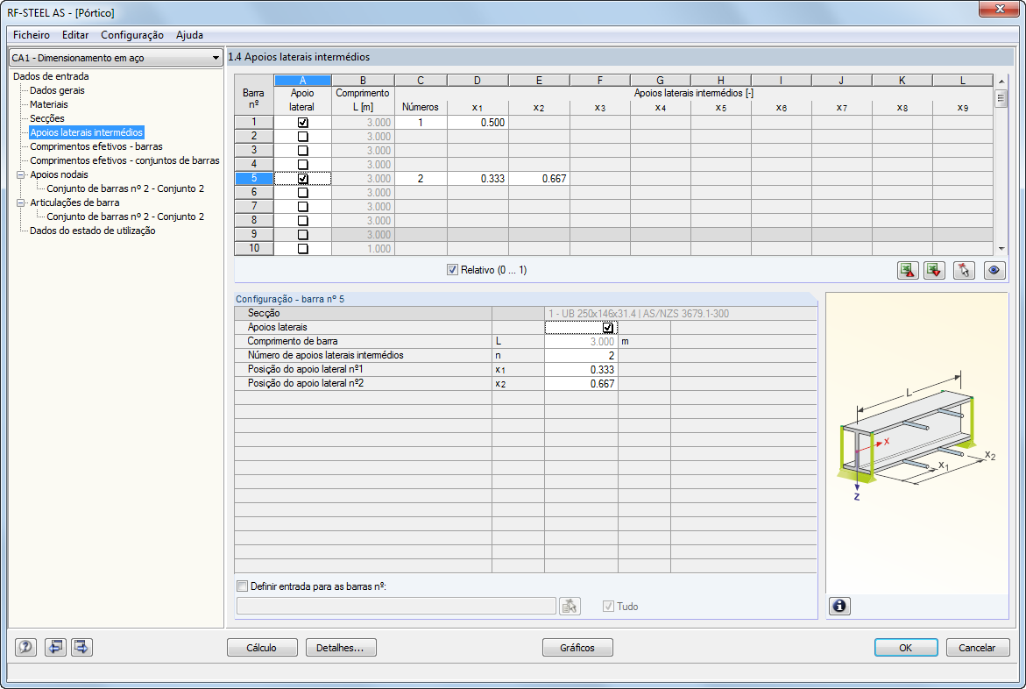Click the select-bars icon next to the Tudo checkbox
This screenshot has width=1026, height=689.
coord(570,606)
